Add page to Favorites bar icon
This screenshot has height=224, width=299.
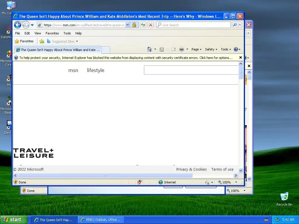pyautogui.click(x=42, y=41)
